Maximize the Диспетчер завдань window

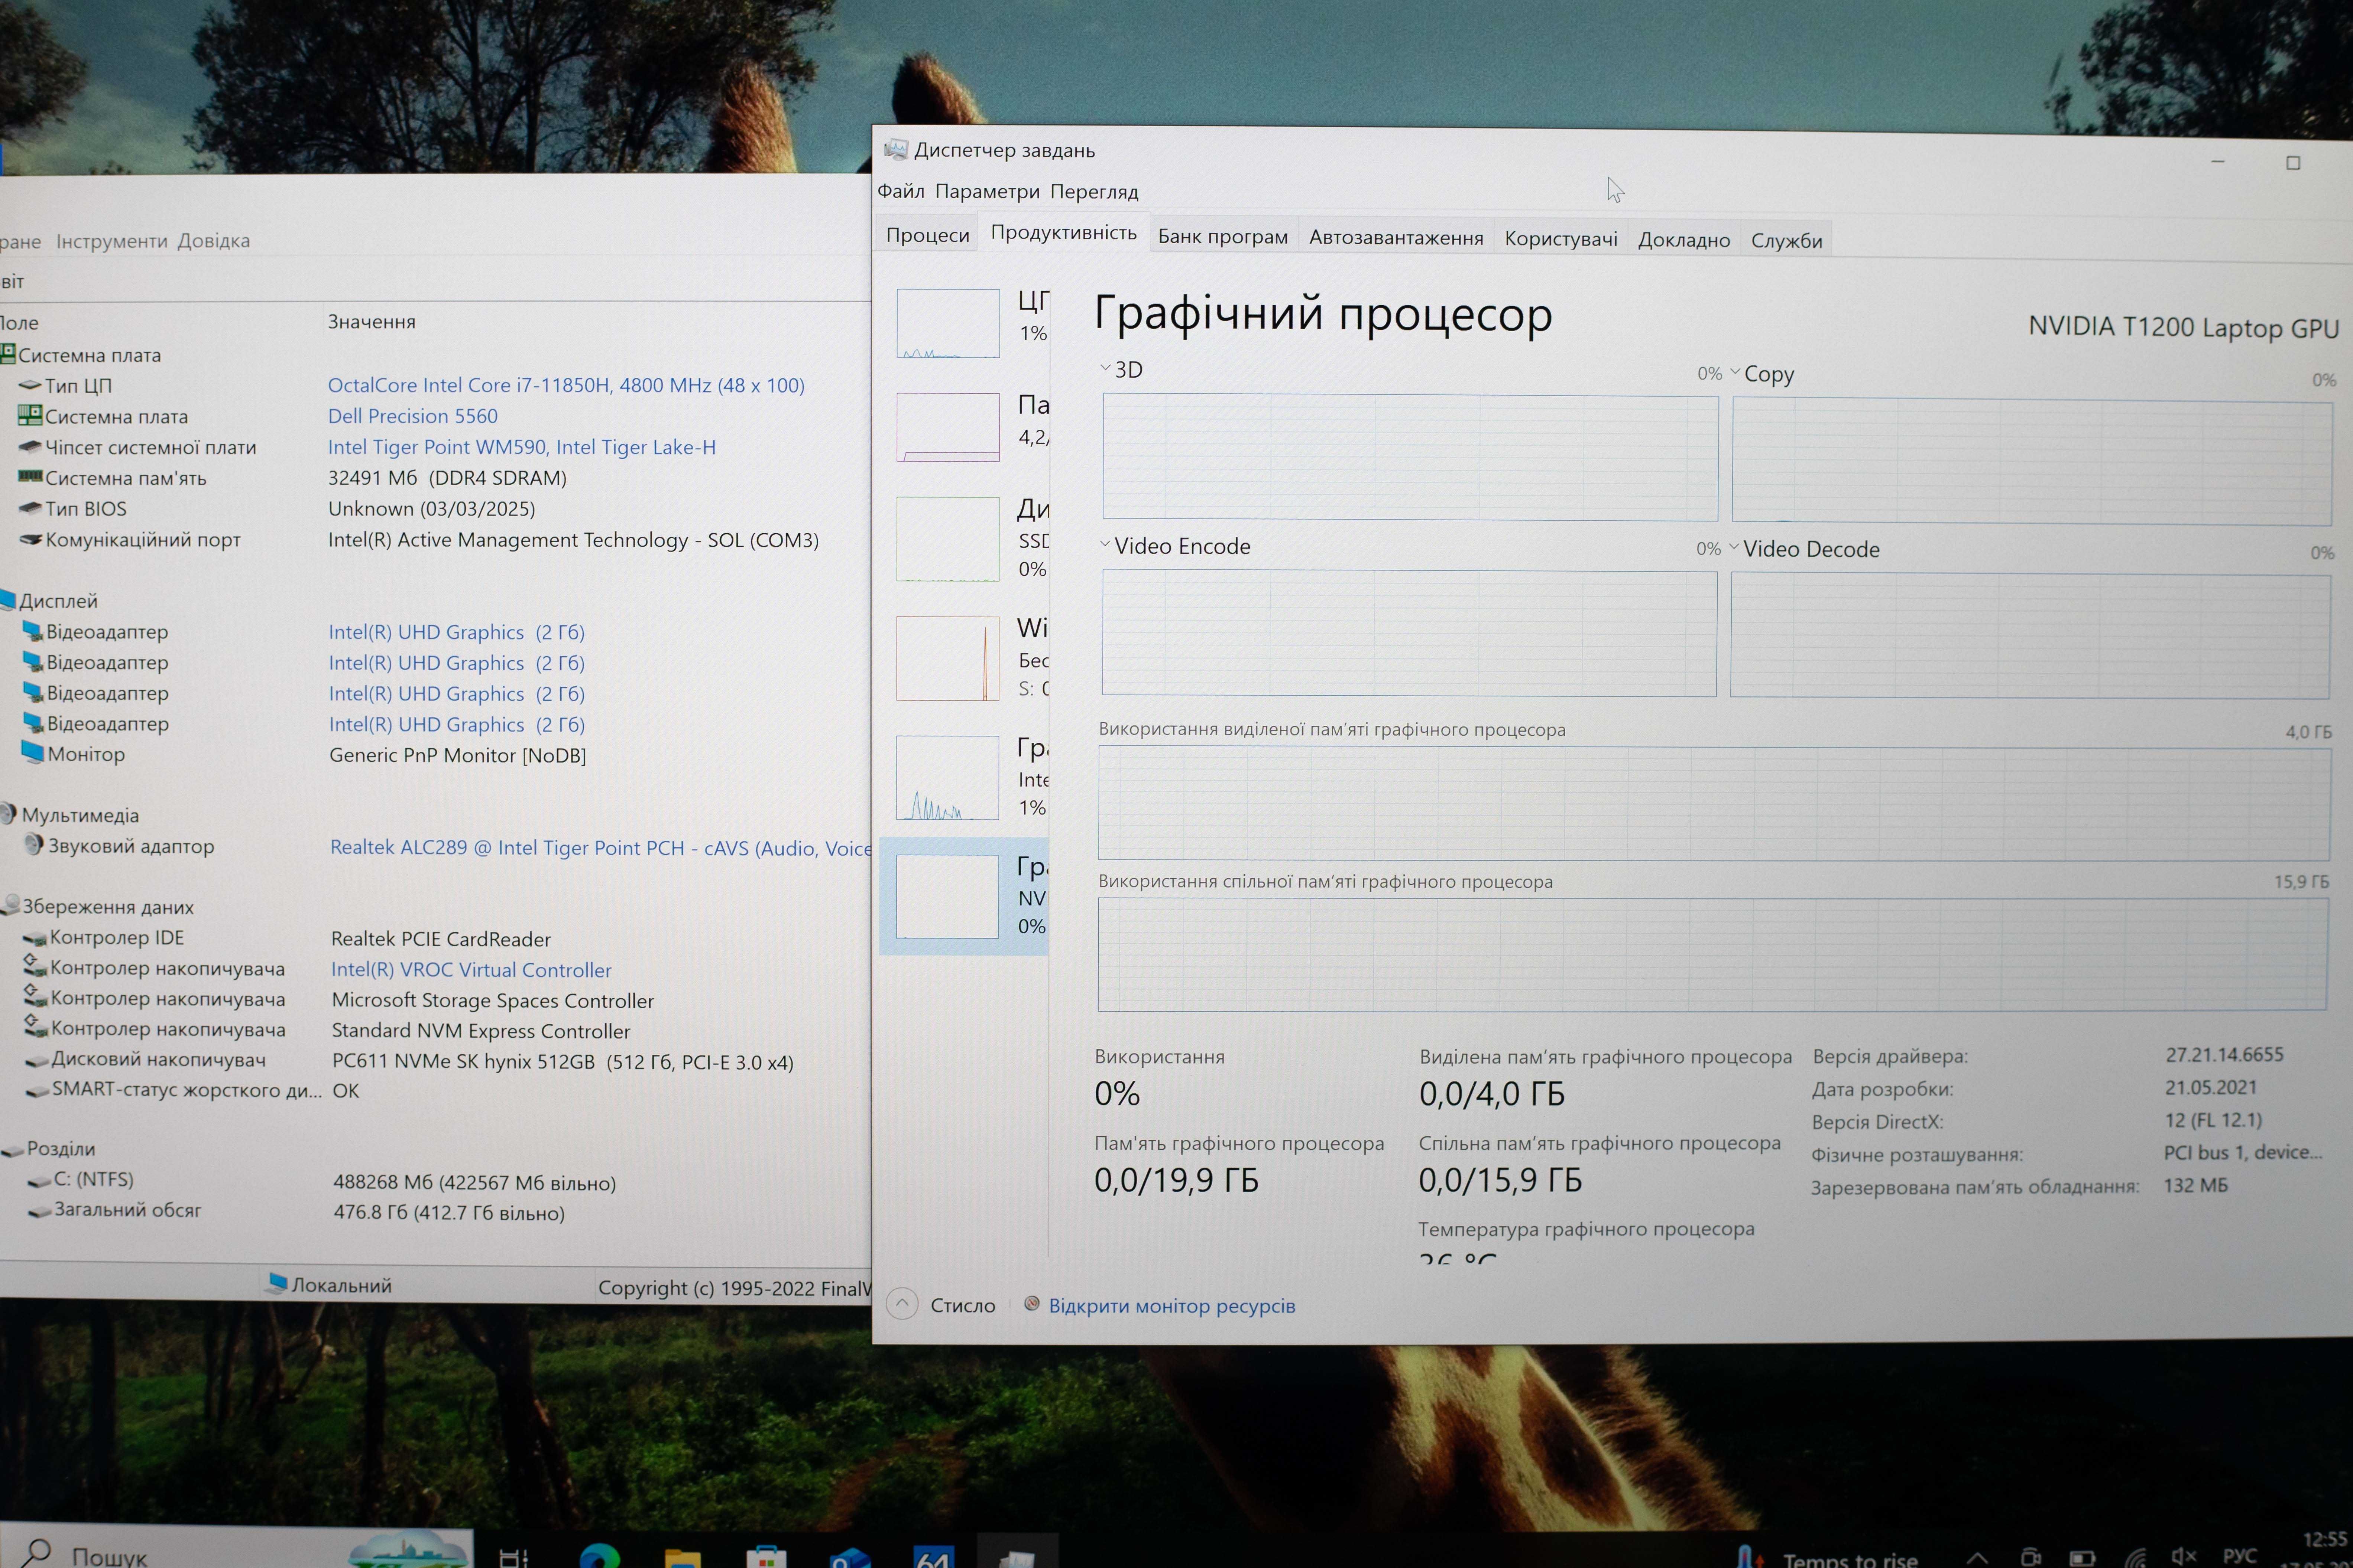2293,163
